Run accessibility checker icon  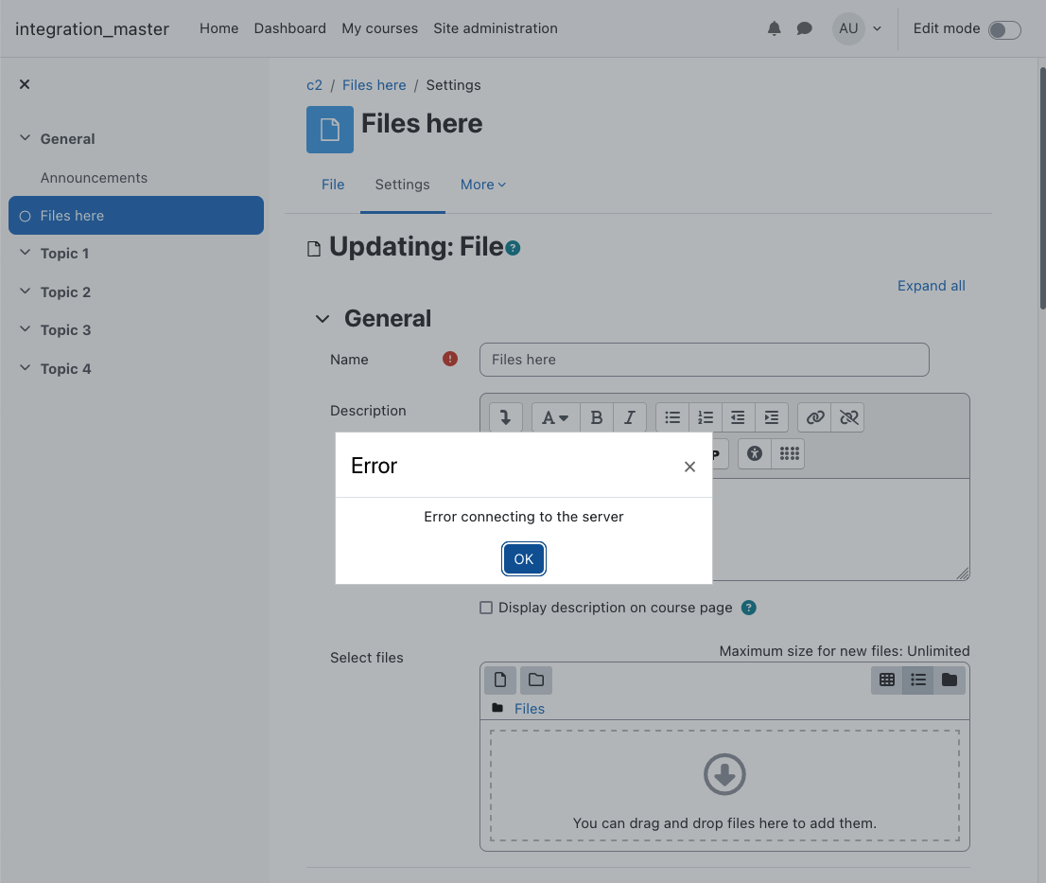point(755,454)
